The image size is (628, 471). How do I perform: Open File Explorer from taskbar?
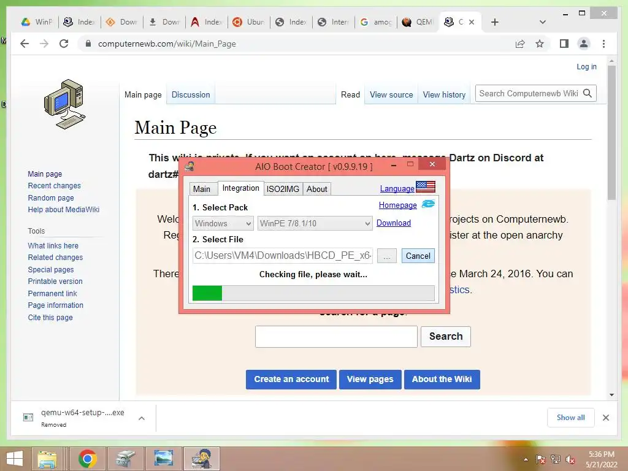click(x=47, y=459)
